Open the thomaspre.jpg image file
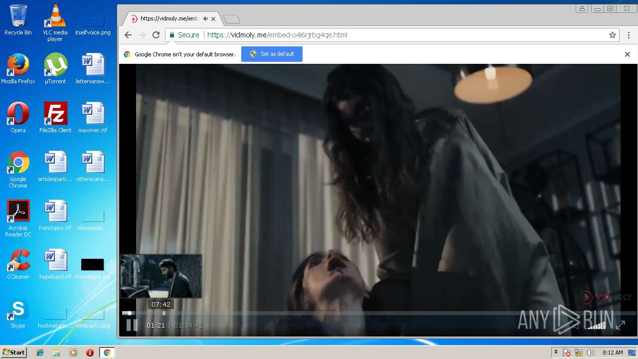Viewport: 638px width, 359px height. 93,268
